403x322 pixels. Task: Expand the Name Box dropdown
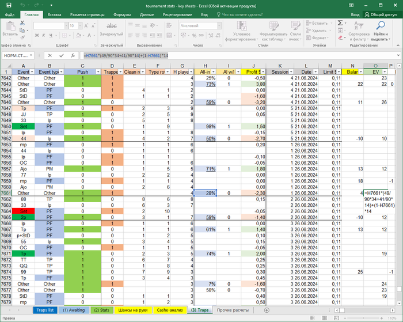[x=31, y=55]
